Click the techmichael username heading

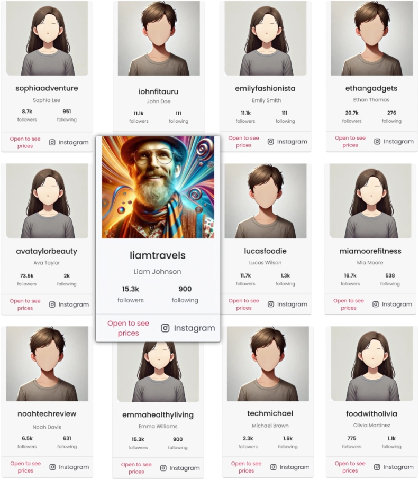pos(270,413)
